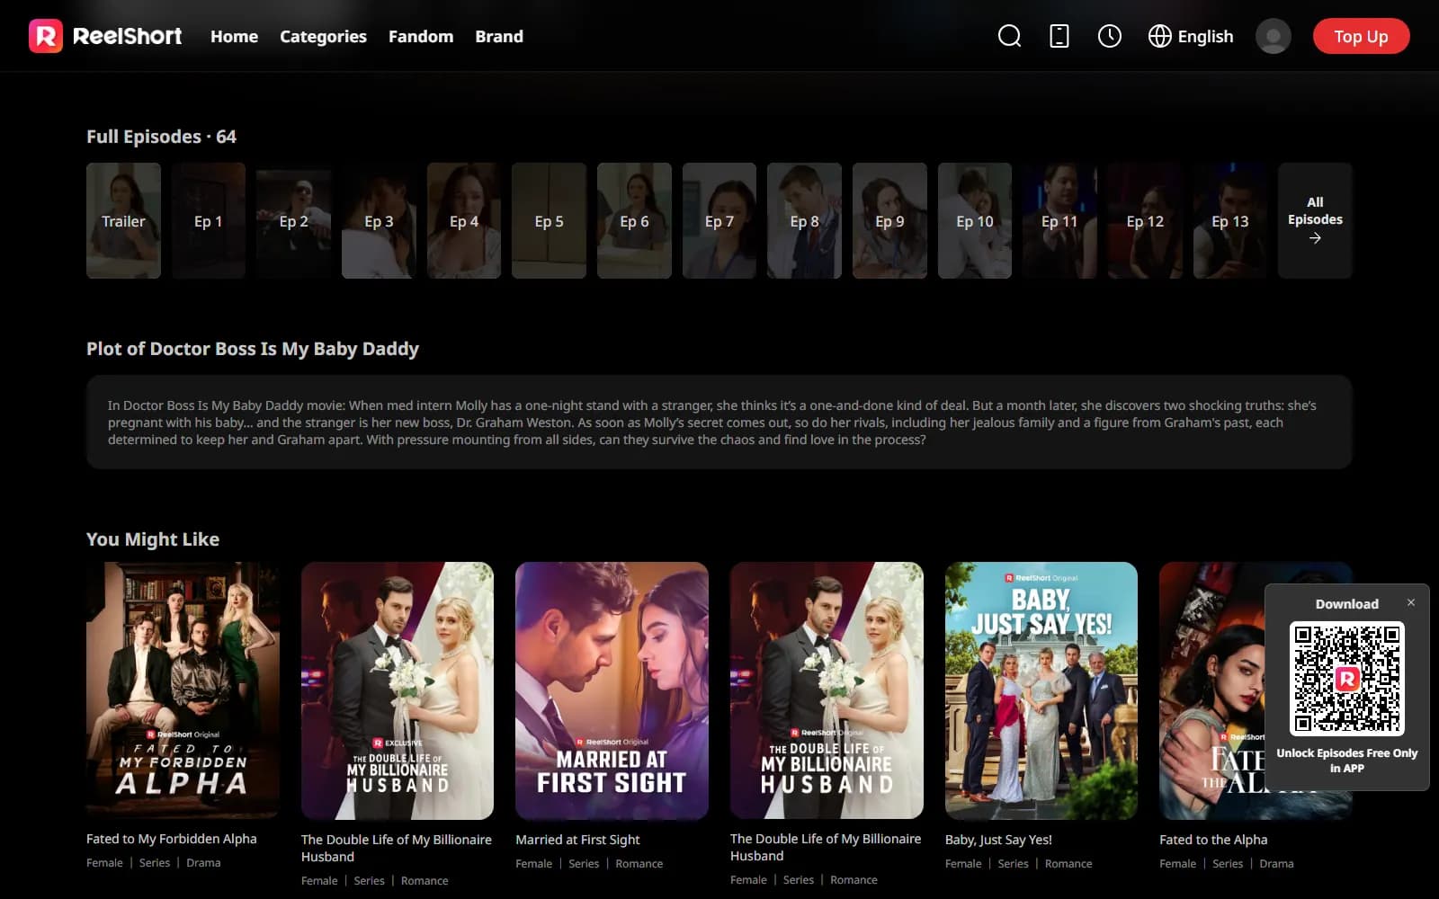This screenshot has width=1439, height=899.
Task: Close the Download QR popup
Action: tap(1411, 602)
